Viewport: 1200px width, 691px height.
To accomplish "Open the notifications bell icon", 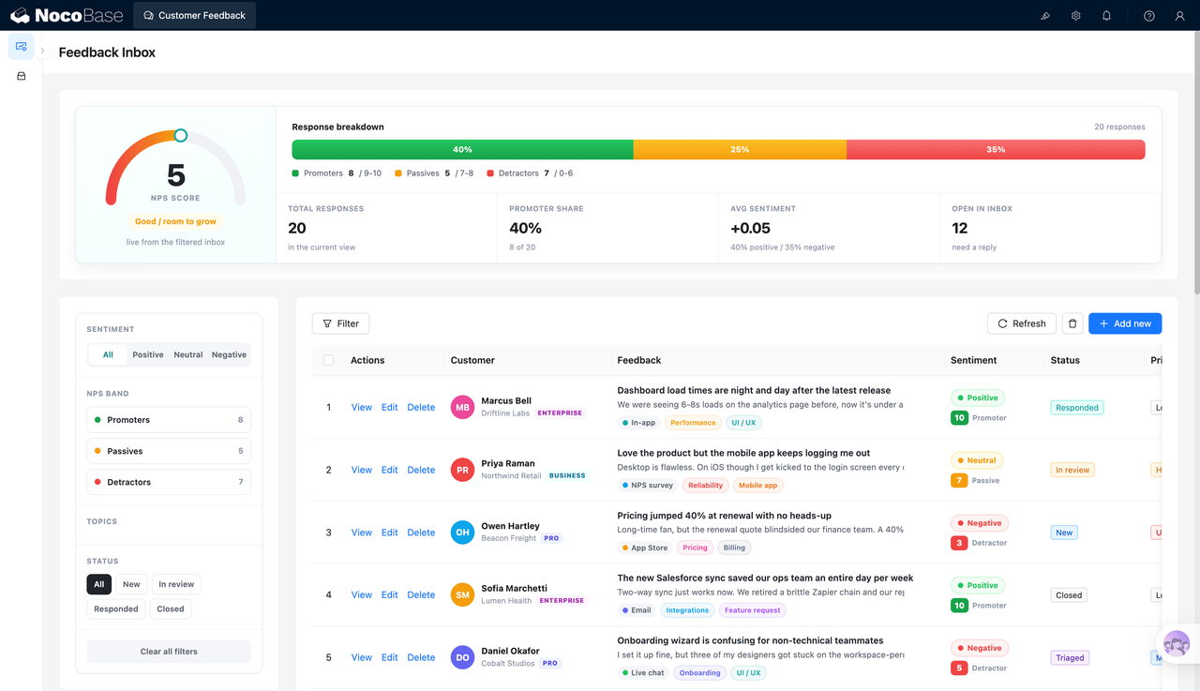I will tap(1106, 16).
